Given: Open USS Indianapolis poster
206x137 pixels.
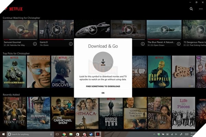Looking at the screenshot, I should [x=38, y=113].
